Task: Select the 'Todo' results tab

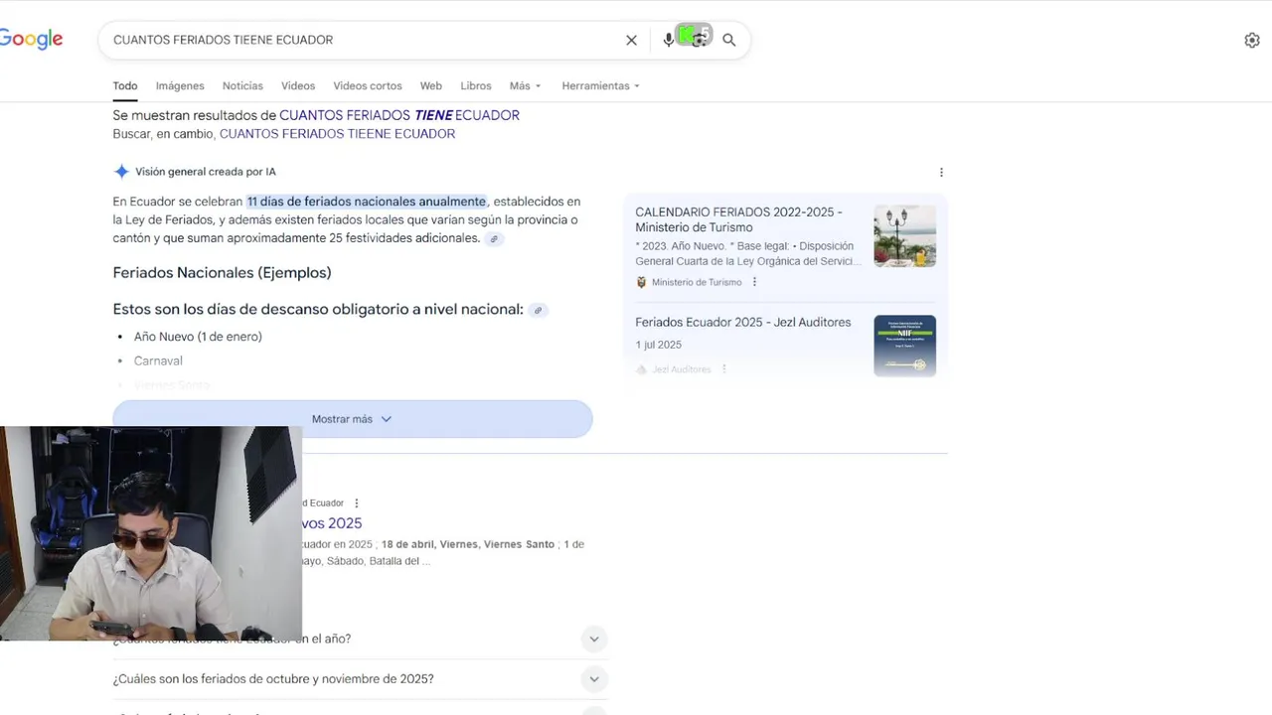Action: (x=125, y=86)
